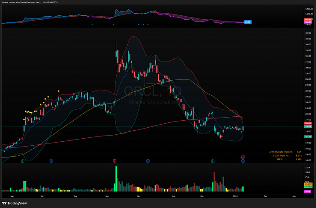Click the magenta 858.07 indicator label
This screenshot has width=316, height=208.
[308, 22]
